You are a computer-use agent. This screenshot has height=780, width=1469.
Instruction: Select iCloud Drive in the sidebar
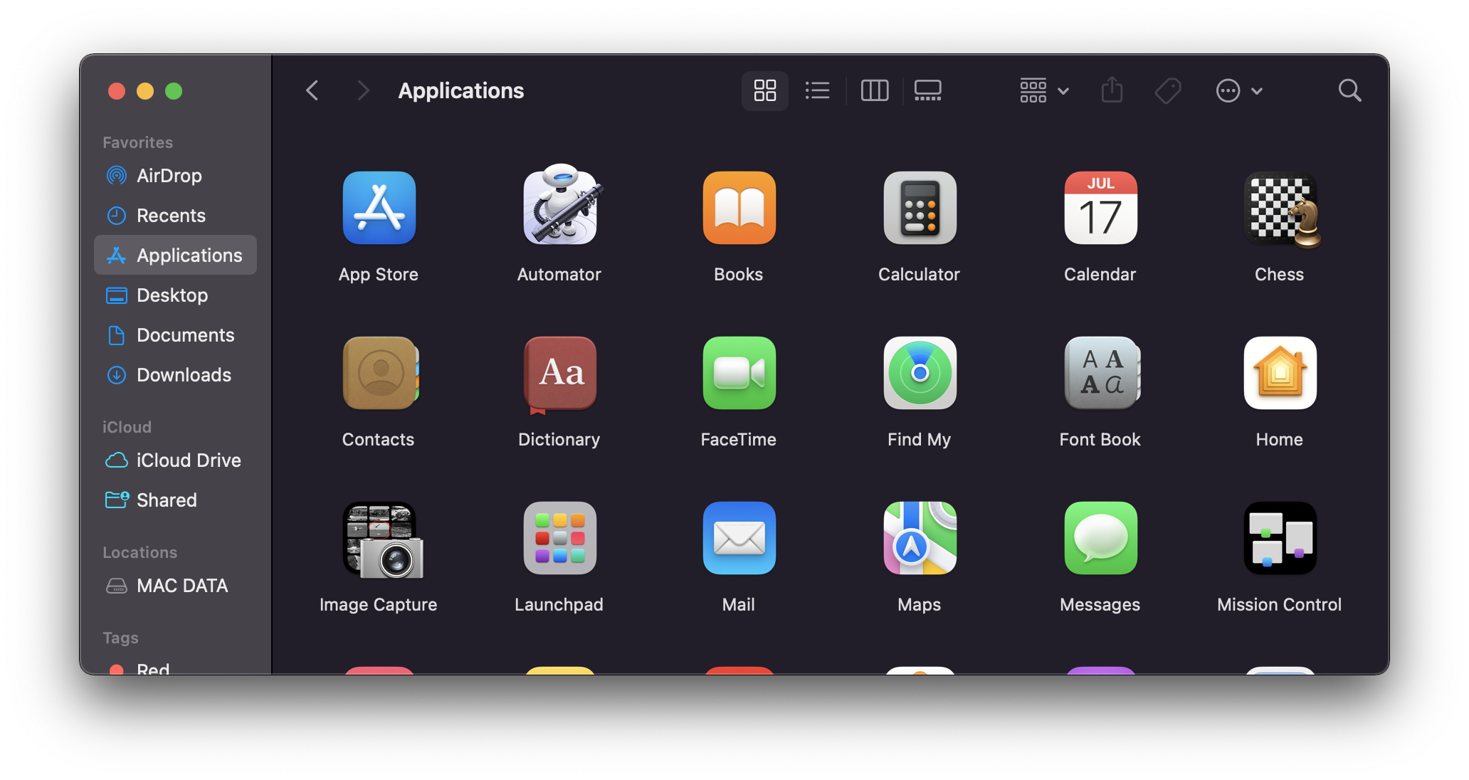(188, 460)
